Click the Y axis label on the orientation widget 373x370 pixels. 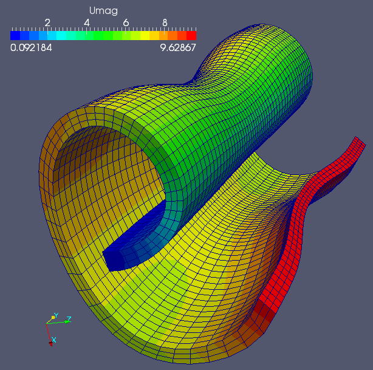pos(55,315)
